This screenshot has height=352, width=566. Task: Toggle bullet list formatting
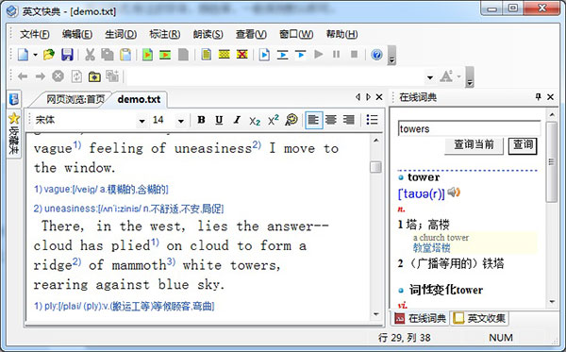tap(372, 120)
